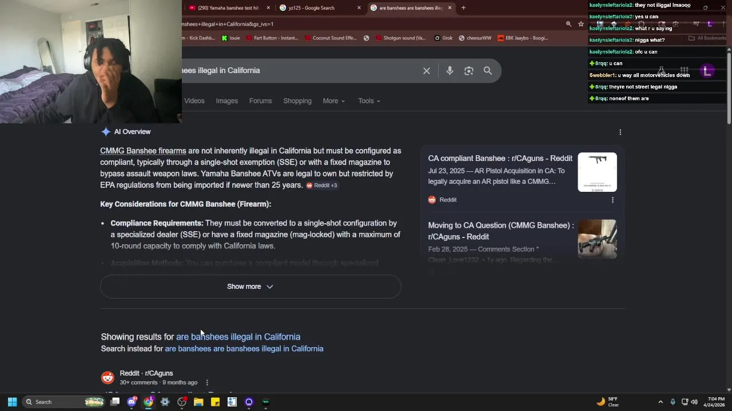Open the More search filters dropdown
This screenshot has height=411, width=732.
pos(333,101)
